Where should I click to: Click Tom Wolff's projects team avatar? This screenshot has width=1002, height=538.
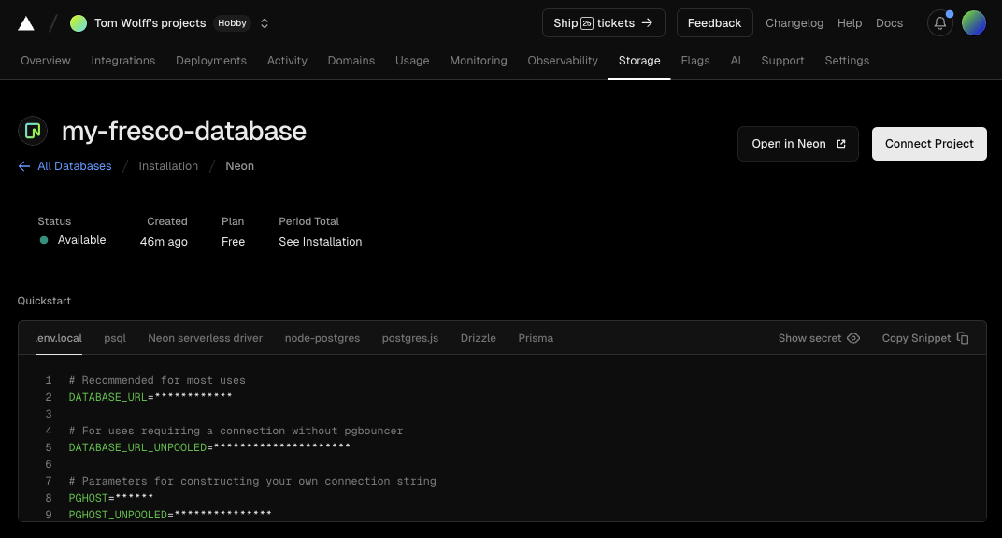tap(79, 23)
